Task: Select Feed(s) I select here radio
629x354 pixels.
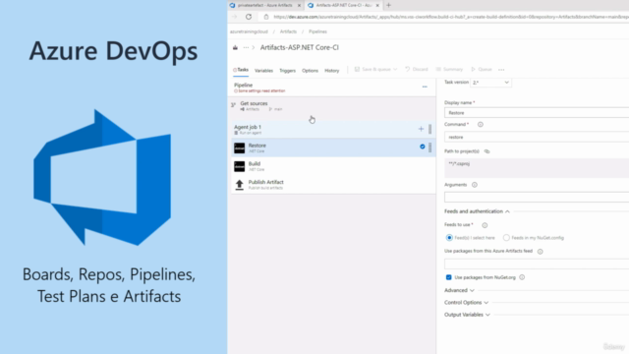Action: tap(449, 238)
